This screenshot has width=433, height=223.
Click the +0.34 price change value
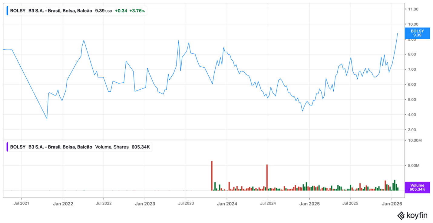tap(121, 11)
